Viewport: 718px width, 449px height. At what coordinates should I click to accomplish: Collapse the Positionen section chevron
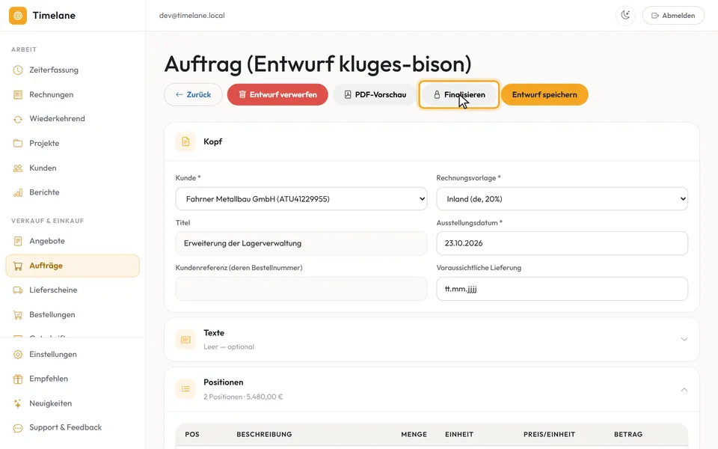click(x=684, y=389)
